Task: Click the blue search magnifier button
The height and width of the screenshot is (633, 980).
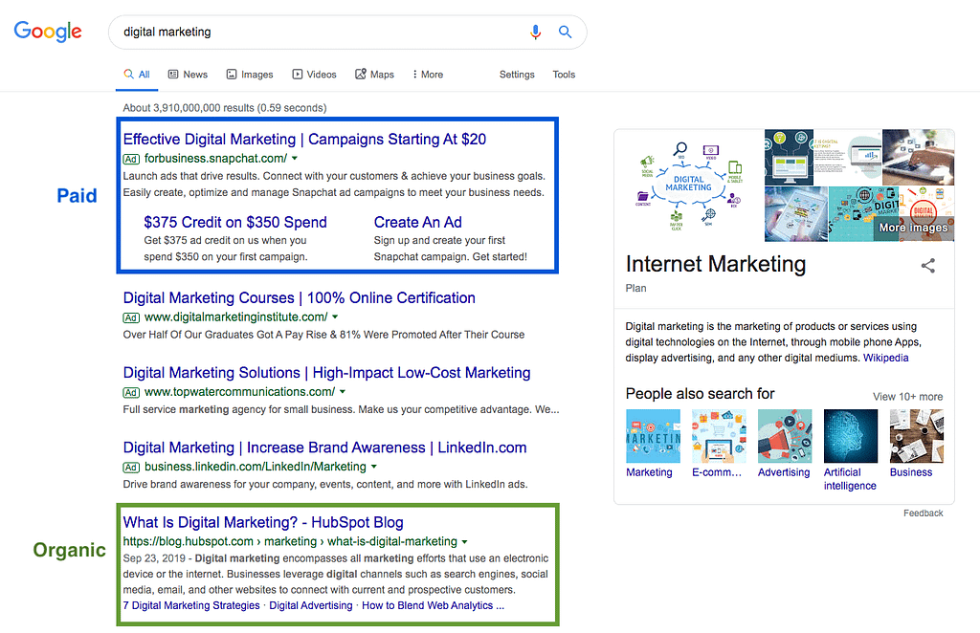Action: pos(565,32)
